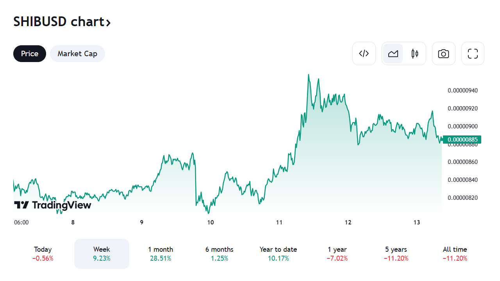Switch to candlestick chart style
500x281 pixels.
415,53
